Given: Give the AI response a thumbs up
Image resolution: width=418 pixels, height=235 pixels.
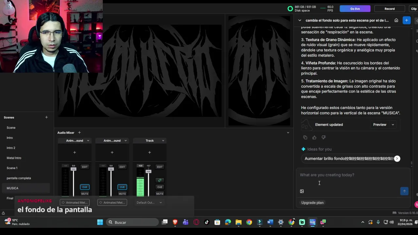Looking at the screenshot, I should click(314, 137).
